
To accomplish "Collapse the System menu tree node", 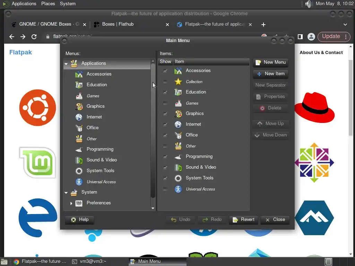I will click(66, 193).
